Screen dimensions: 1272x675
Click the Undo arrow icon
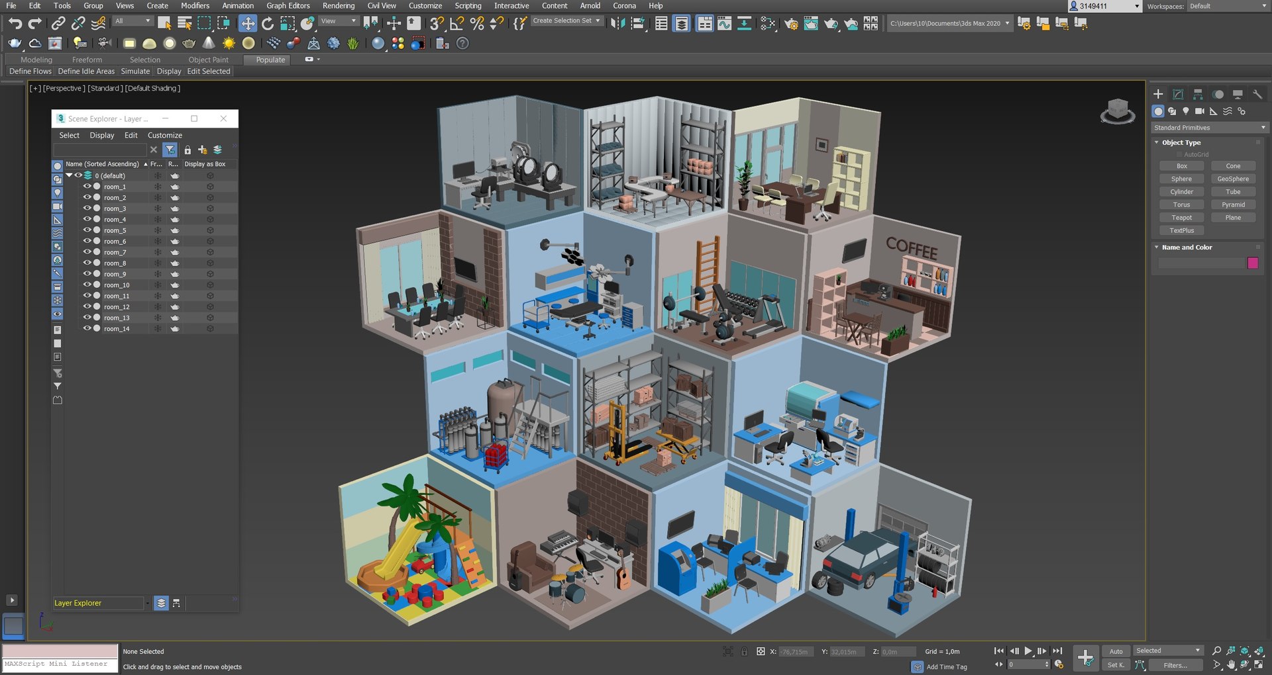[x=15, y=24]
